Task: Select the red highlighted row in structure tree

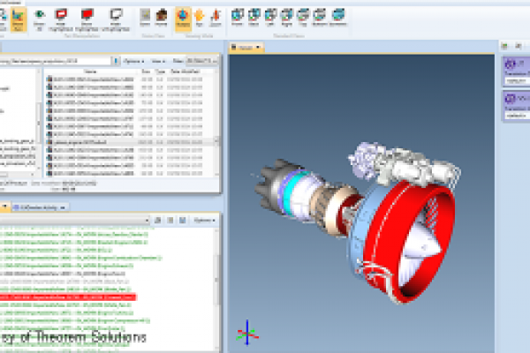Action: tap(88, 297)
